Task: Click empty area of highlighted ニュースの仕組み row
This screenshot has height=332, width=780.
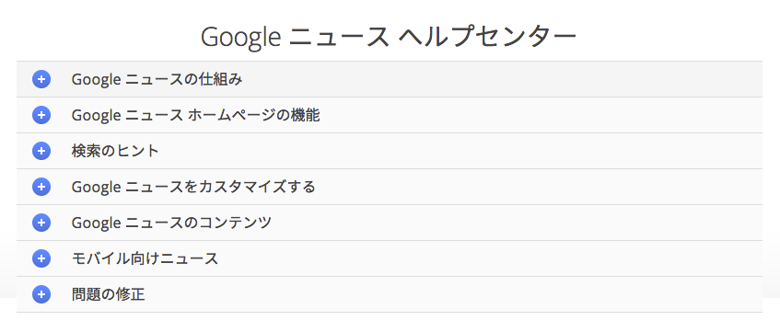Action: pos(497,79)
